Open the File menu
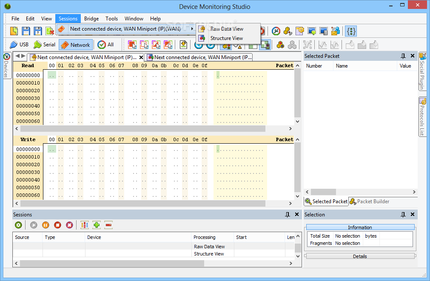 click(x=15, y=19)
